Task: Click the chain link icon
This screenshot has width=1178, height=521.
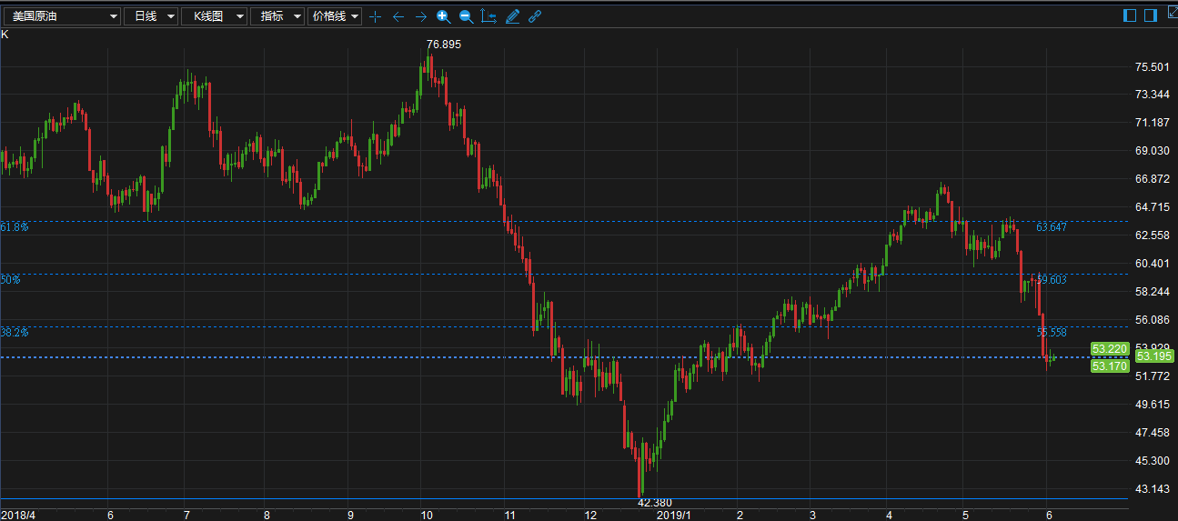Action: (535, 16)
